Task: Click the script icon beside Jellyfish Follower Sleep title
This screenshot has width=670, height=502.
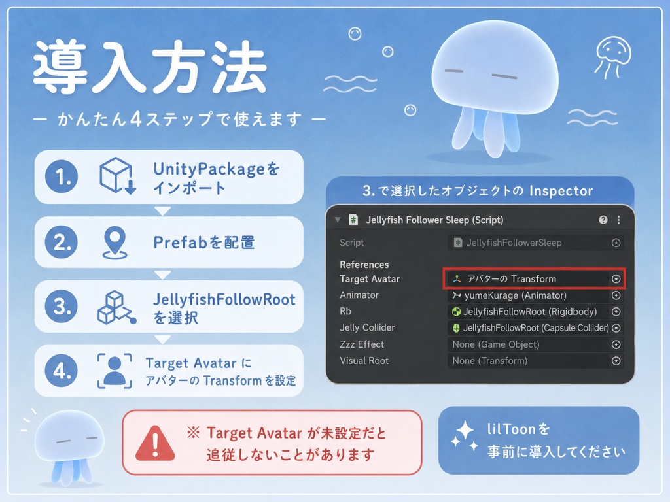Action: (353, 220)
